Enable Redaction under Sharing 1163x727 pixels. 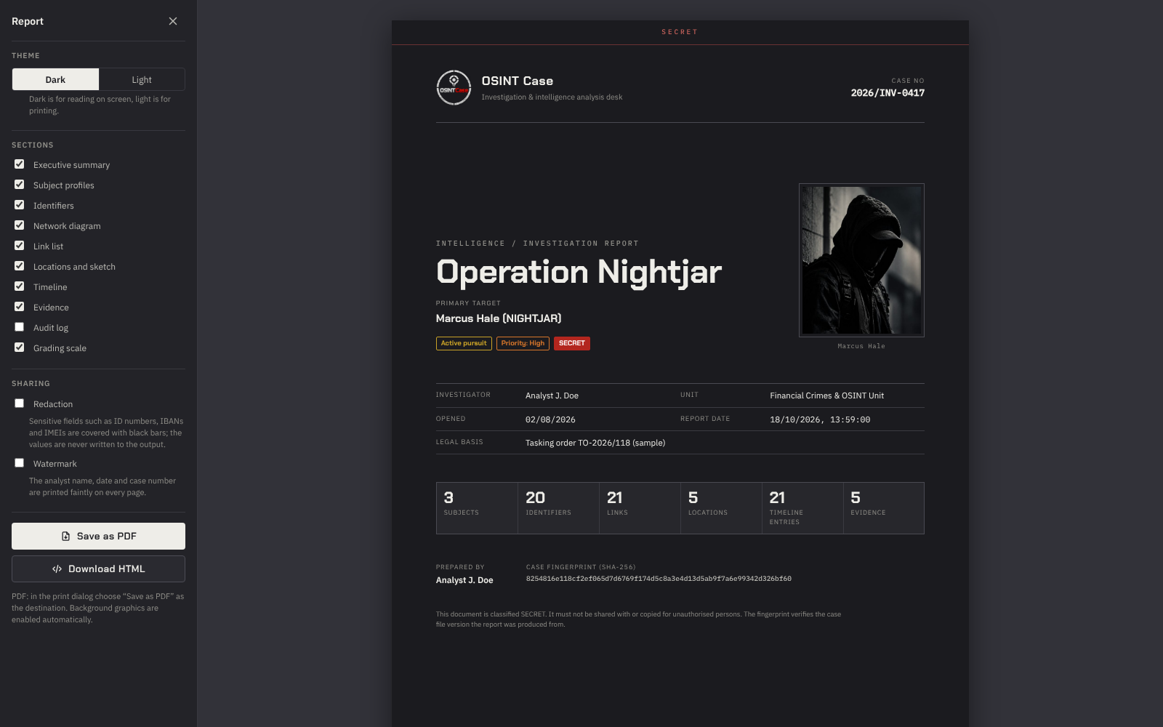pos(20,403)
